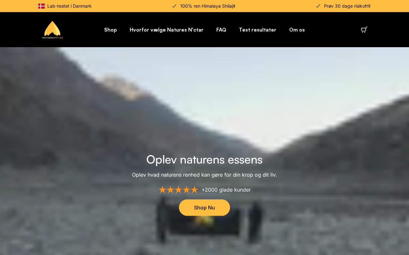The image size is (409, 255).
Task: Click the Danish flag icon
Action: [x=42, y=6]
